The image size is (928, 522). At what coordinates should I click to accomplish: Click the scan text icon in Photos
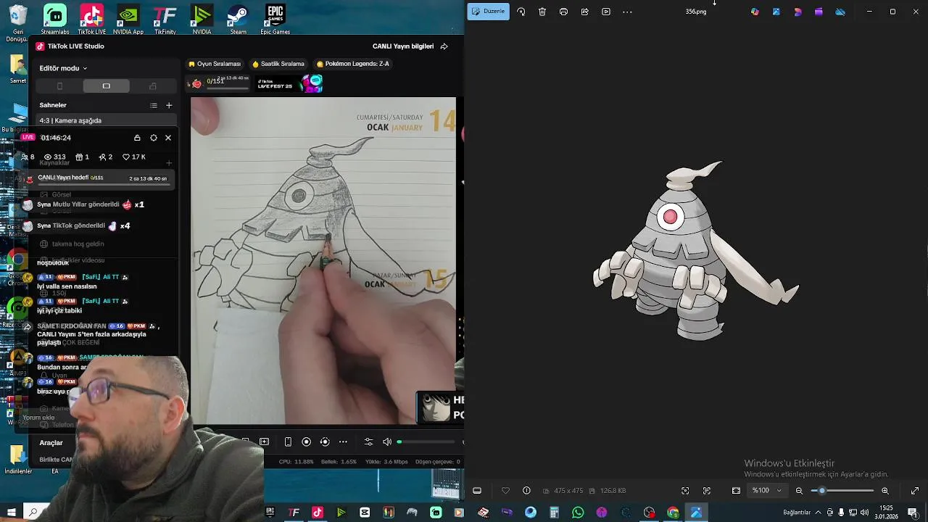[x=706, y=491]
